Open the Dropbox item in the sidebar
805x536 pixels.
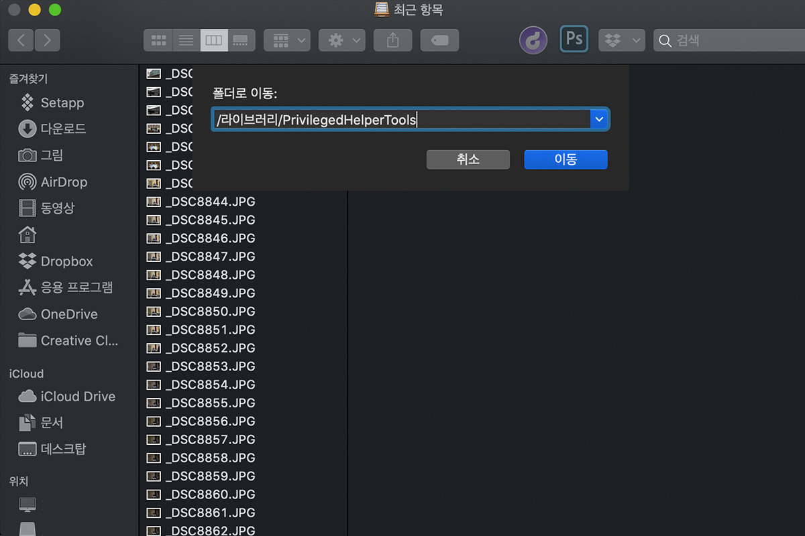pos(66,261)
